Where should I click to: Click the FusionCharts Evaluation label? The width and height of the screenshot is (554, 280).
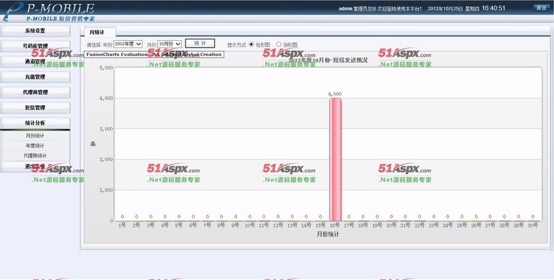pos(116,54)
